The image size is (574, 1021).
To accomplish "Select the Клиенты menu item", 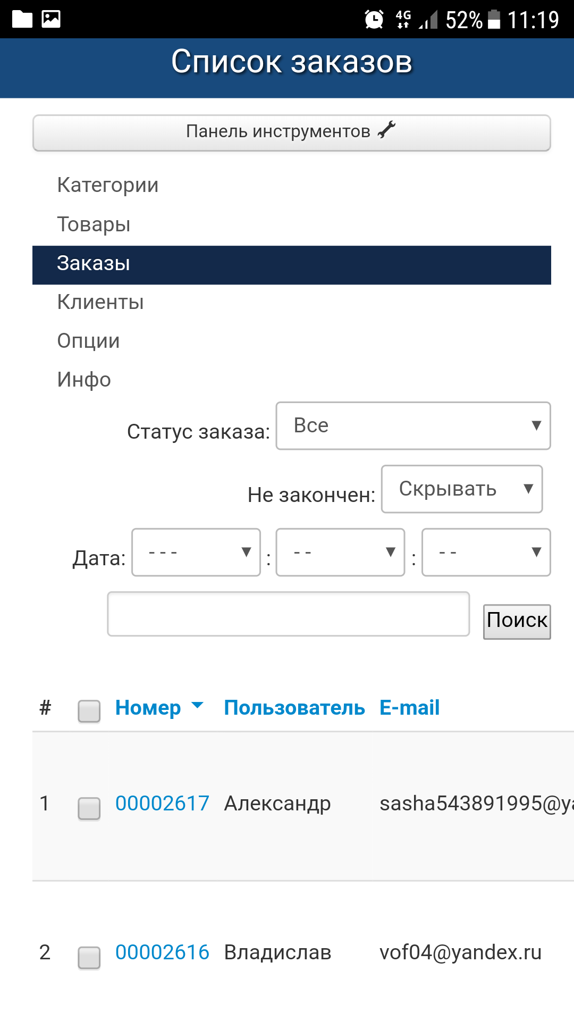I will [100, 303].
